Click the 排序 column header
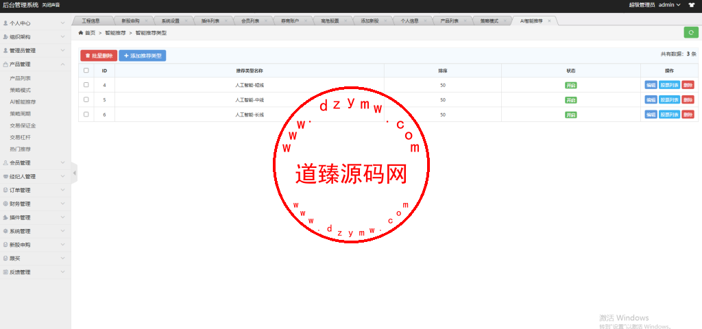 443,71
